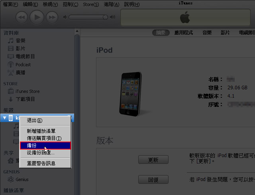
Task: Click the Genius atom icon
Action: pyautogui.click(x=11, y=179)
